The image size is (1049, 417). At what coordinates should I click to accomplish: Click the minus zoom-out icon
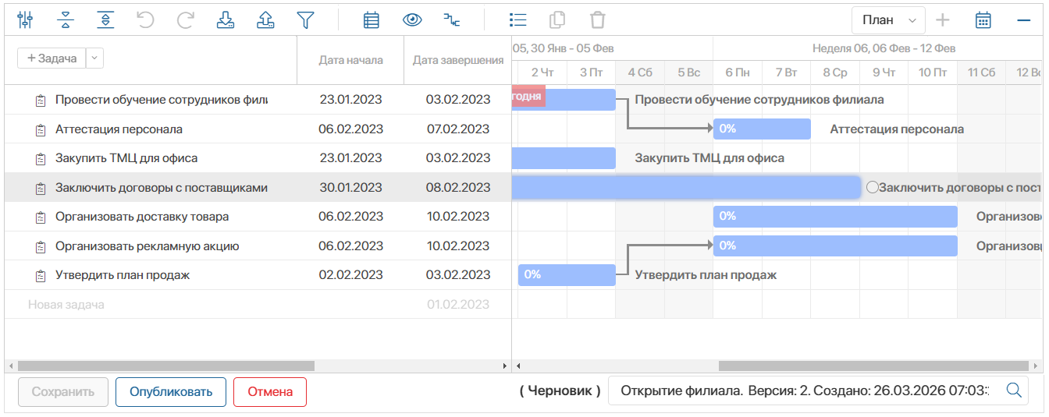[1024, 19]
